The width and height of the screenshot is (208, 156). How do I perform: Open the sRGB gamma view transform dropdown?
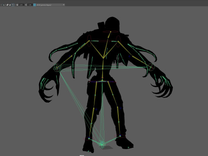point(51,5)
